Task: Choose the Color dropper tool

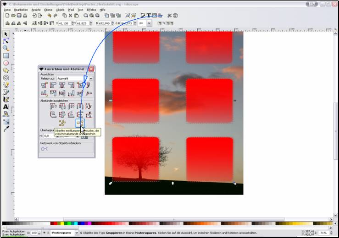Action: pos(6,129)
